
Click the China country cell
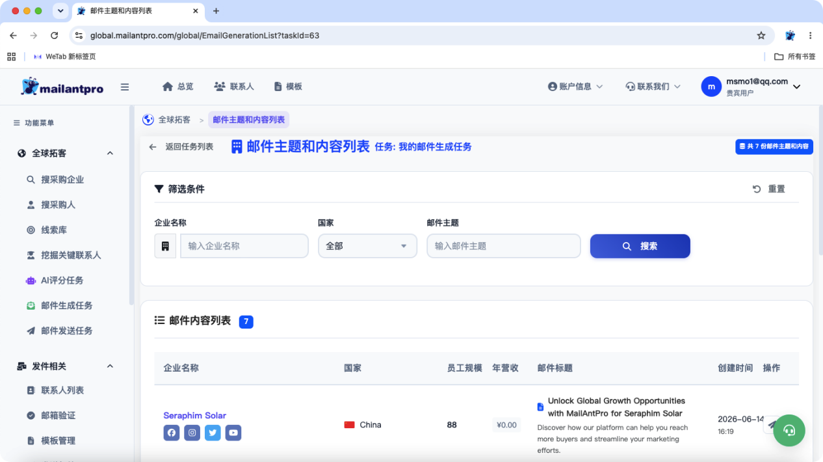click(363, 425)
